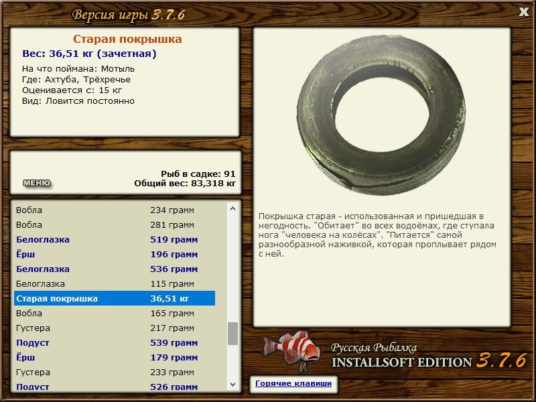The height and width of the screenshot is (402, 536).
Task: Click the scrollbar down arrow in catch list
Action: (232, 385)
